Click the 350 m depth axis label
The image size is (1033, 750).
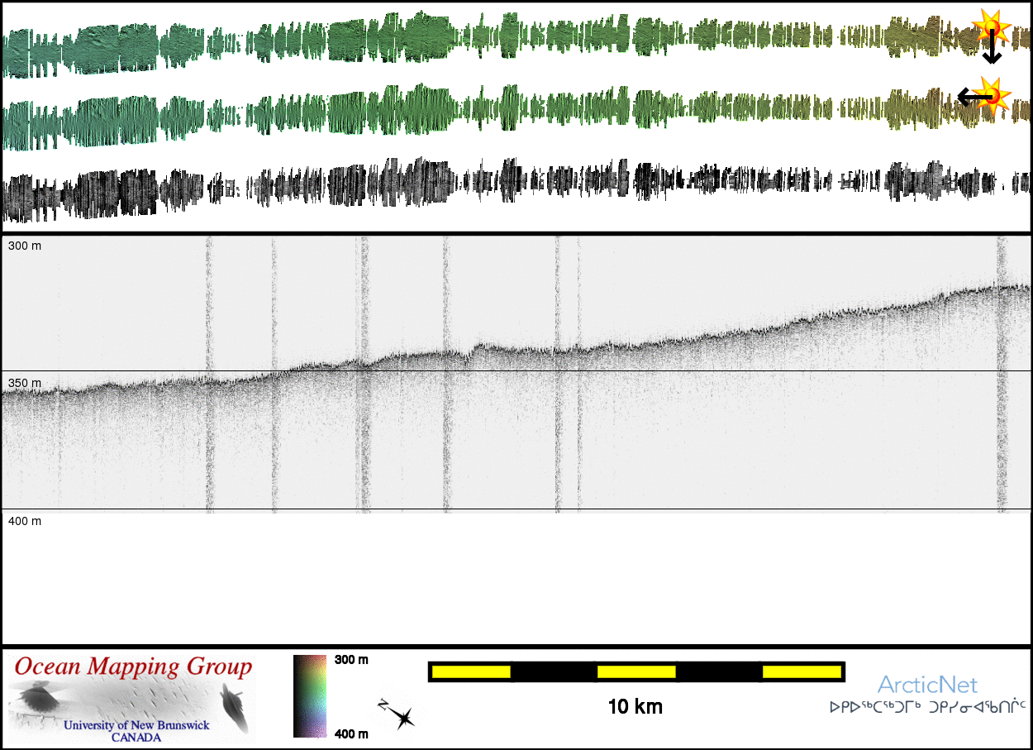tap(25, 383)
